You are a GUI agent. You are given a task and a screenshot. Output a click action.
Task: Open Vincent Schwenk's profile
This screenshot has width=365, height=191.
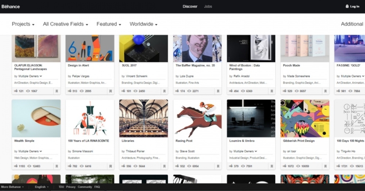coord(137,76)
